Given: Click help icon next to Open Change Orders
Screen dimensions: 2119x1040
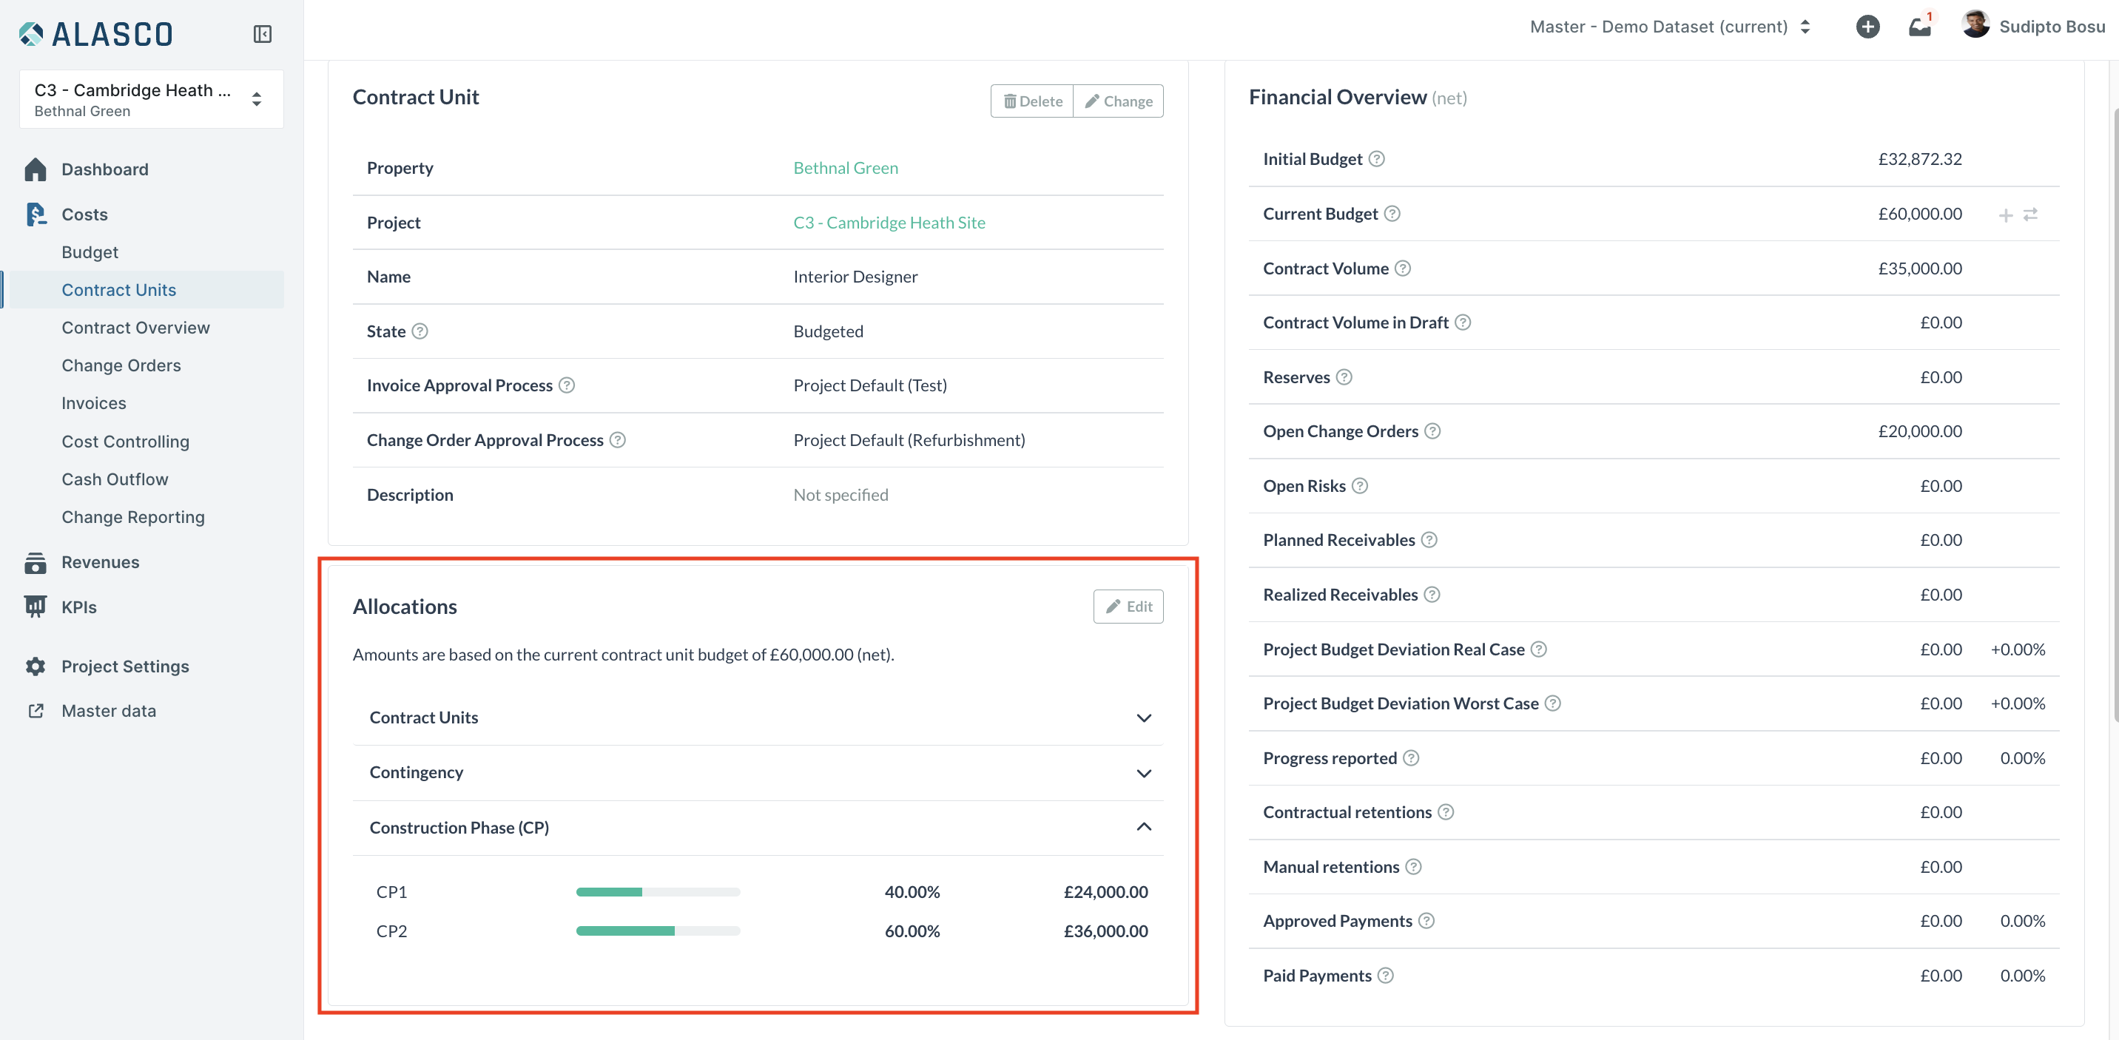Looking at the screenshot, I should tap(1432, 432).
